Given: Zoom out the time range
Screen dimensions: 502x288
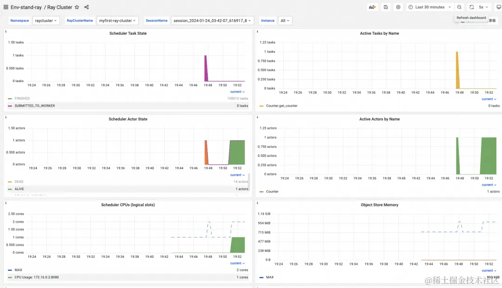Looking at the screenshot, I should (x=459, y=7).
